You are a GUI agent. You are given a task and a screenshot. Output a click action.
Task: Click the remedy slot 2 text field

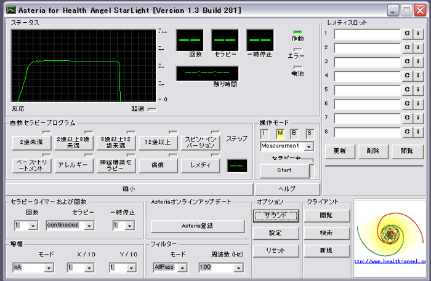point(367,48)
